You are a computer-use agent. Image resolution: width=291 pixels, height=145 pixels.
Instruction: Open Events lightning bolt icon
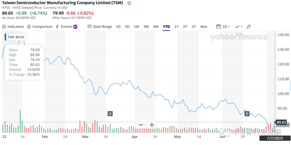(57, 27)
